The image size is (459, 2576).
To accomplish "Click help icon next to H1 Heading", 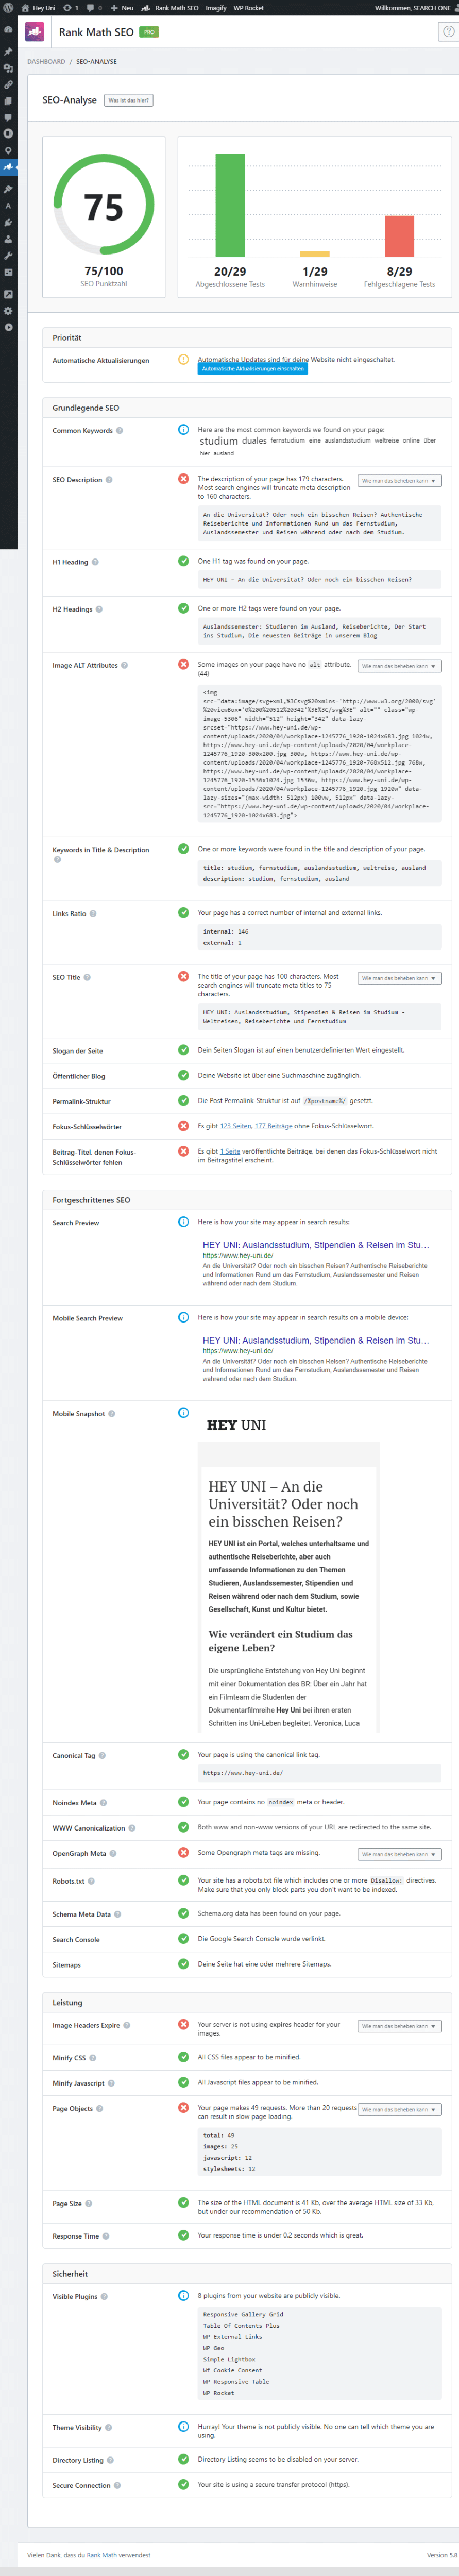I will pos(95,562).
